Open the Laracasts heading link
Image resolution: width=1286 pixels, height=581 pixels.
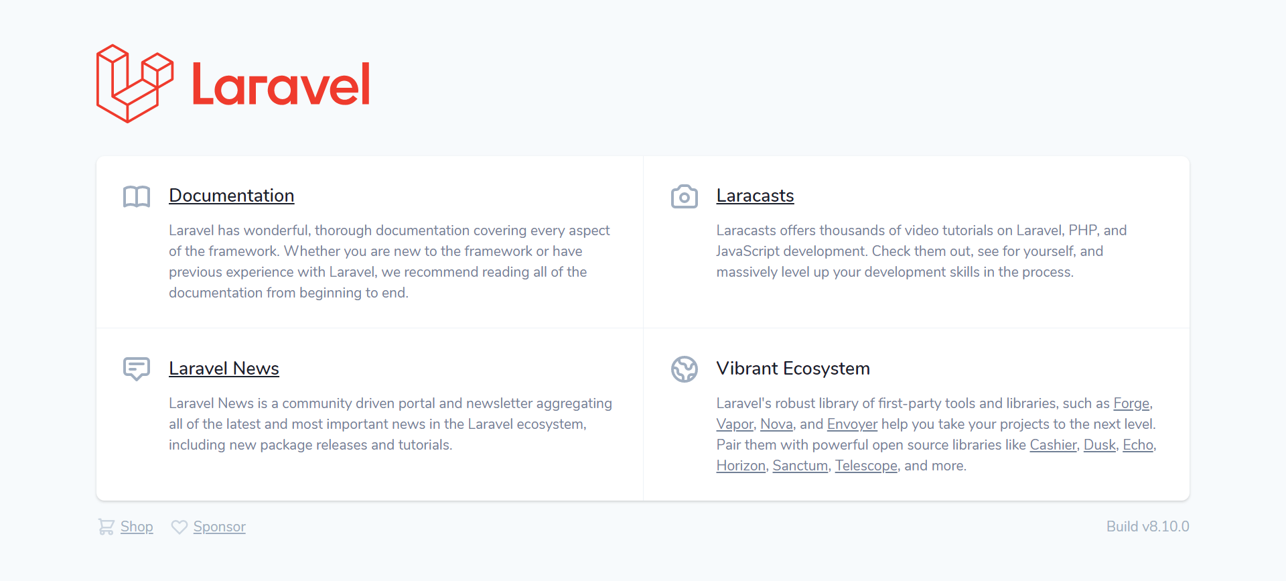pos(755,196)
